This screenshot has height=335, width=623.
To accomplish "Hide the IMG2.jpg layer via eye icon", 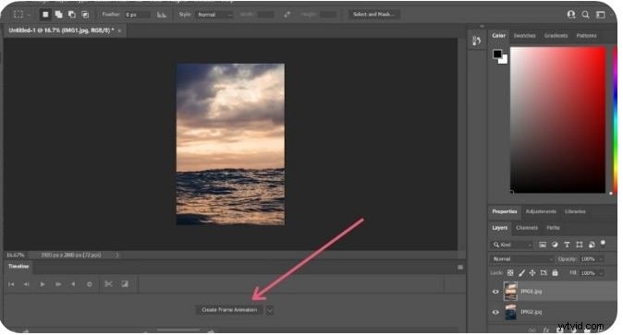I will tap(495, 312).
